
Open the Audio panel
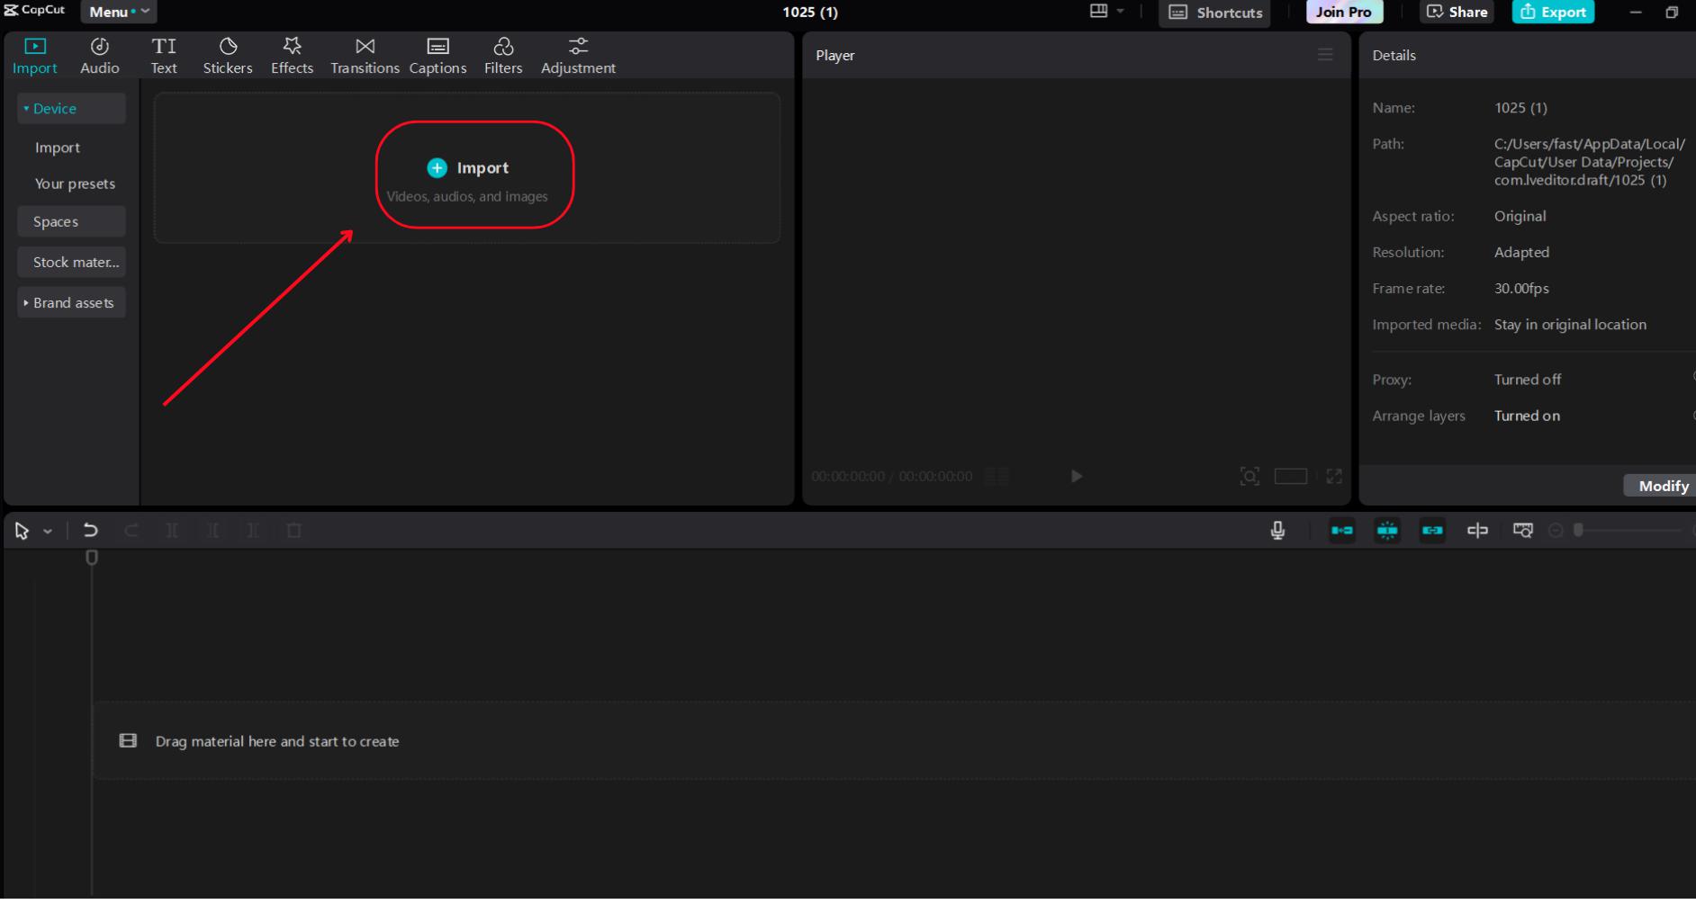[99, 54]
